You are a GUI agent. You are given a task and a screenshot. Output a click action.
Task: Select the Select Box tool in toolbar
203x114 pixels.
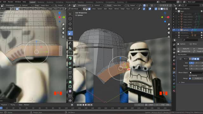pos(70,14)
